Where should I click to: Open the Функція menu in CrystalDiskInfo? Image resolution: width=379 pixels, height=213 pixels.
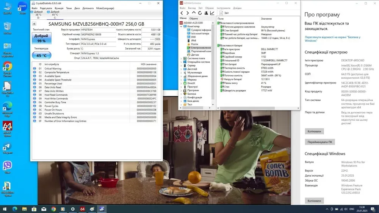coord(59,8)
